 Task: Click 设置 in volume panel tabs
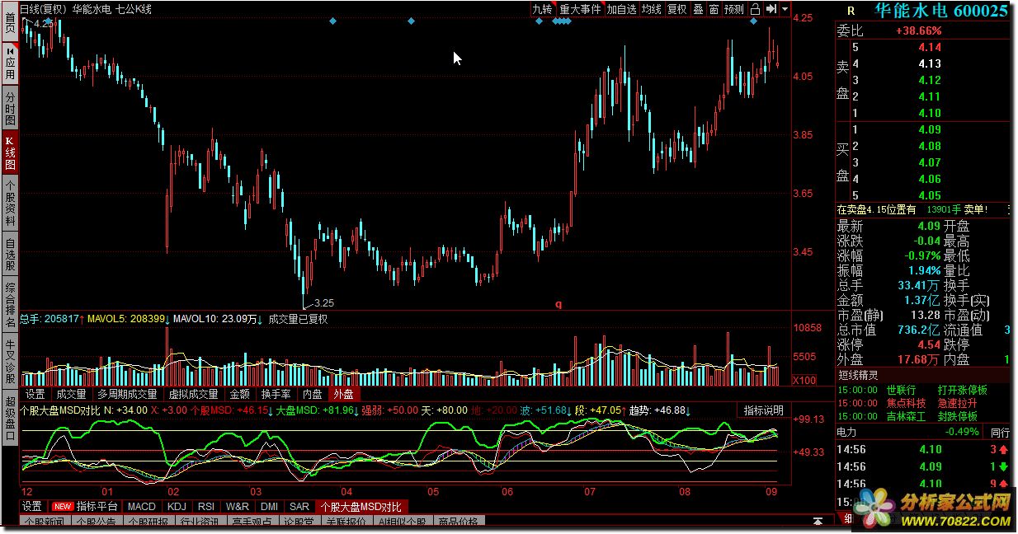tap(35, 394)
